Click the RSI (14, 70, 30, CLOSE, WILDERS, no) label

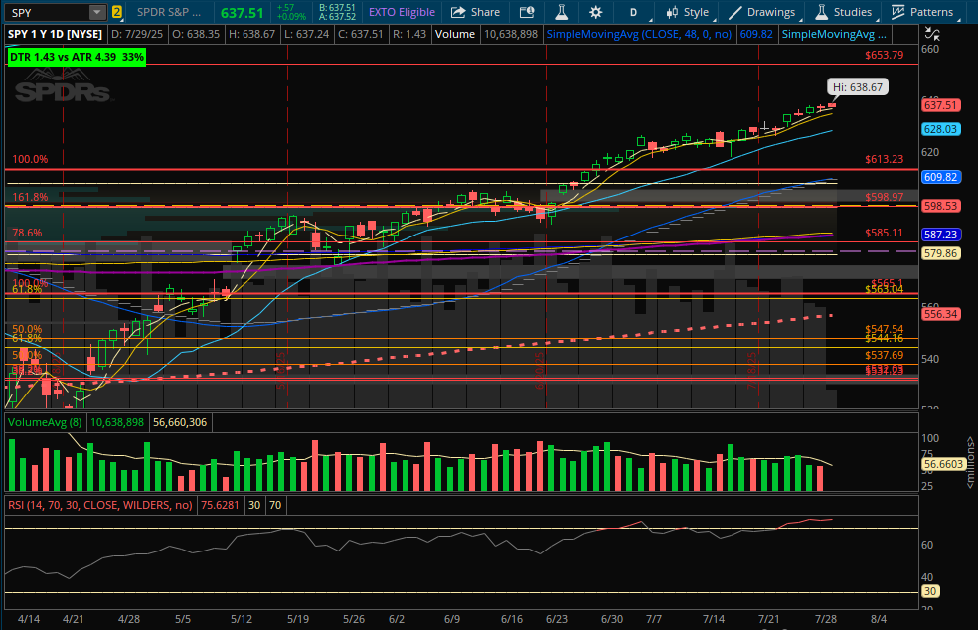tap(99, 505)
